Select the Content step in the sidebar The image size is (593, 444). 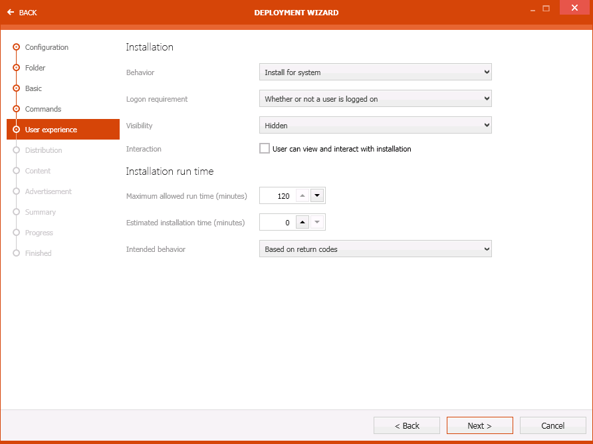(38, 171)
